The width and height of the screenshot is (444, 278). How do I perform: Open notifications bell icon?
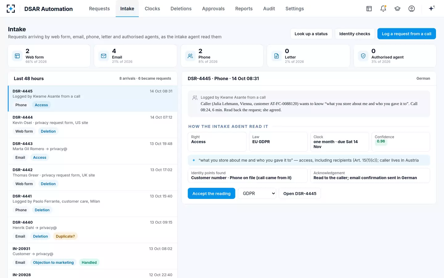[383, 9]
